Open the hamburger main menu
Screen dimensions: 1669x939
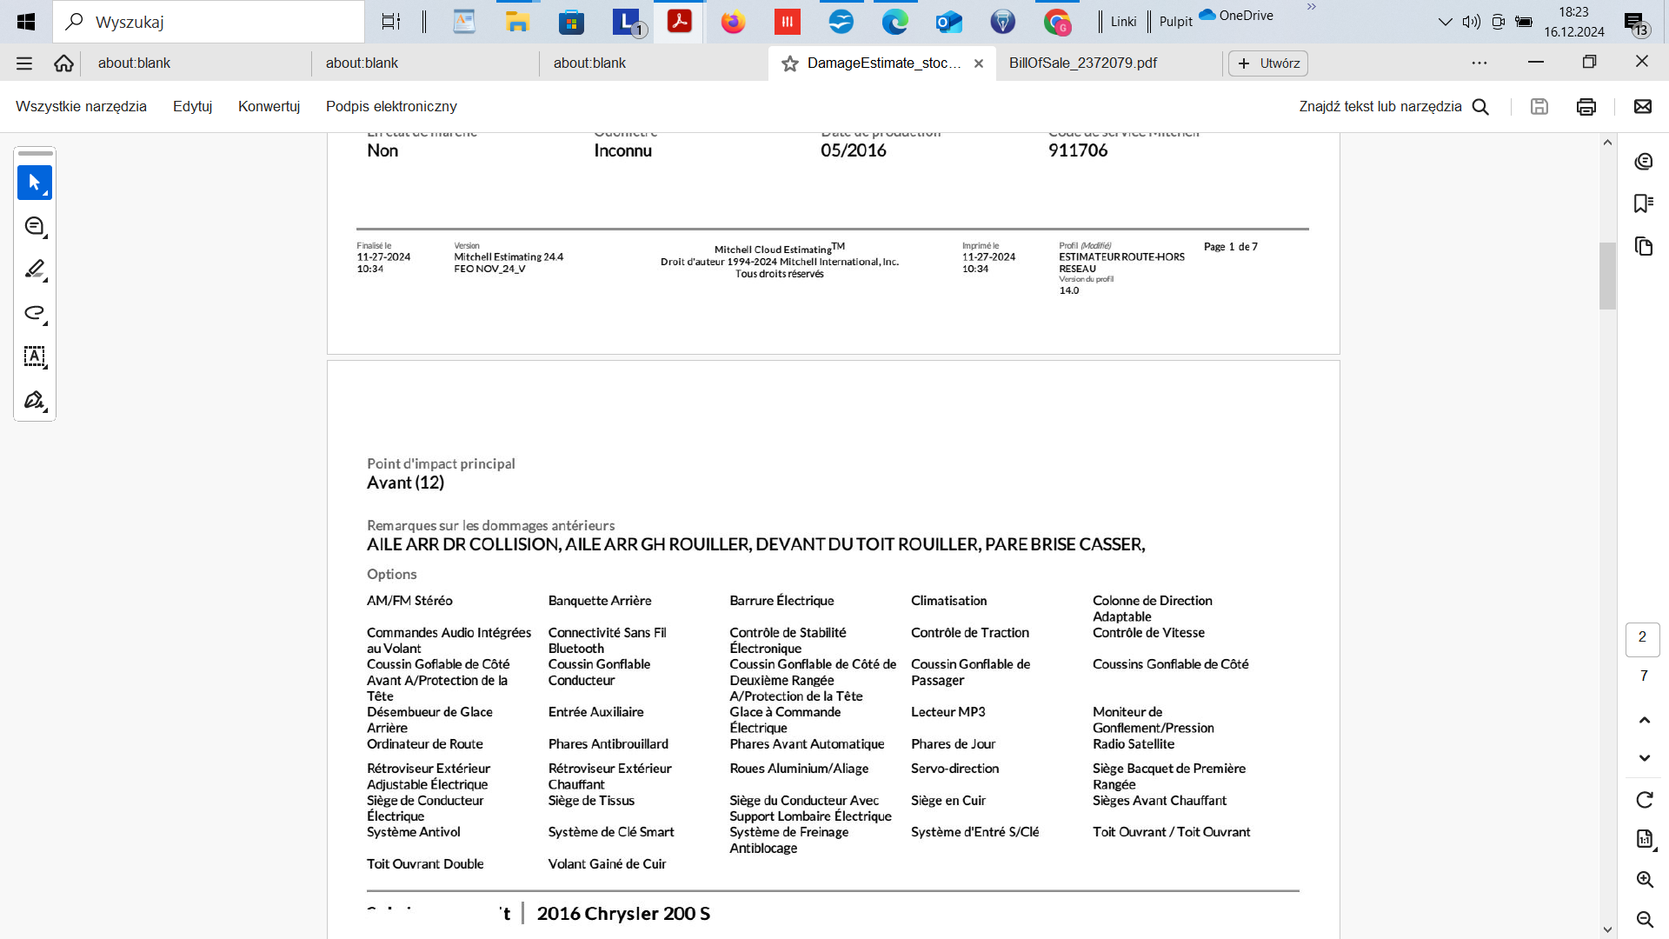[24, 63]
